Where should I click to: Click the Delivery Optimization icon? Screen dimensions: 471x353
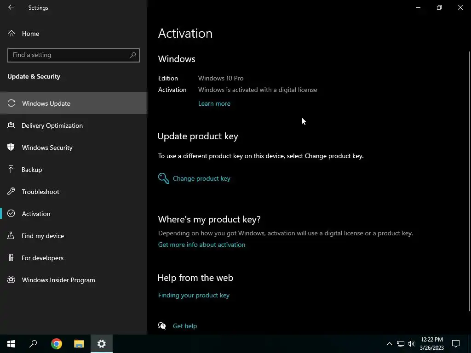11,125
